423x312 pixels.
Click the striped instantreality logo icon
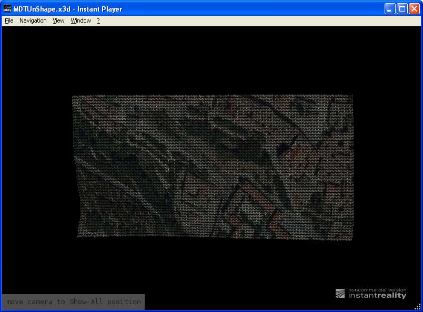click(x=340, y=294)
